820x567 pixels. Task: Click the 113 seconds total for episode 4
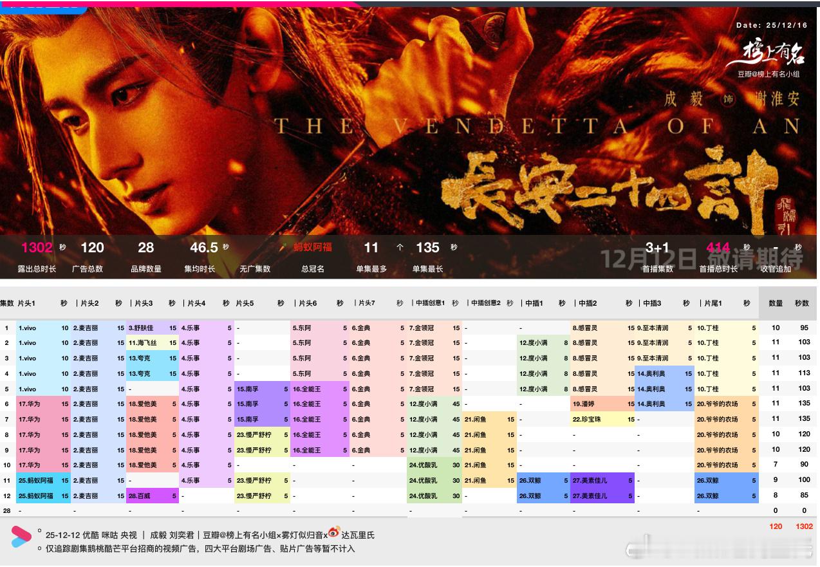[x=804, y=374]
